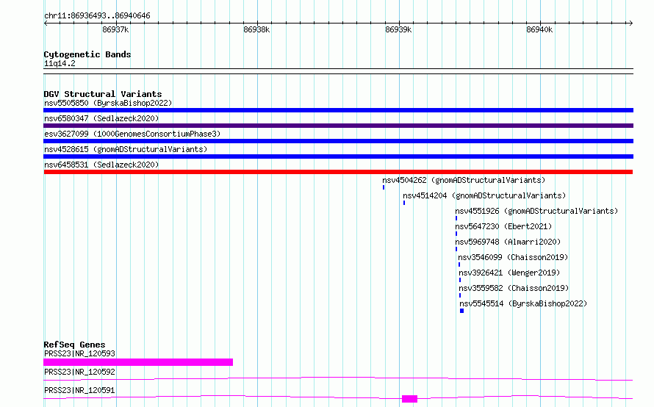
Task: Click the DGV Structural Variants track title
Action: point(103,94)
